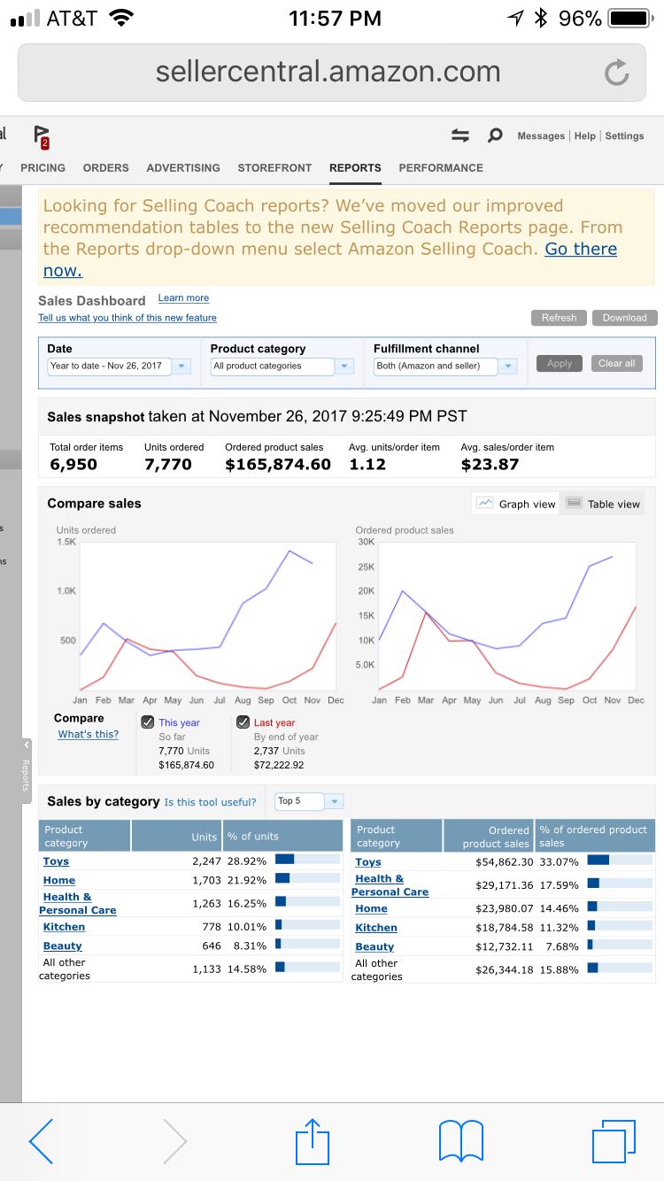Viewport: 664px width, 1181px height.
Task: Tap the red notification flag icon
Action: point(42,136)
